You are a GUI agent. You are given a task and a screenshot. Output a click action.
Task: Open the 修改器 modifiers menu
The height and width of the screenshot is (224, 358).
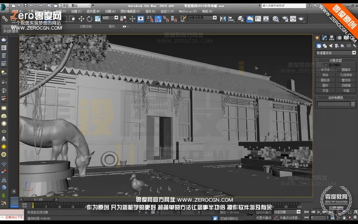(x=93, y=11)
